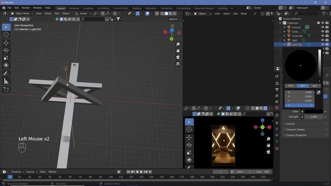331x186 pixels.
Task: Hide the Camera object with its eye icon
Action: pyautogui.click(x=323, y=27)
